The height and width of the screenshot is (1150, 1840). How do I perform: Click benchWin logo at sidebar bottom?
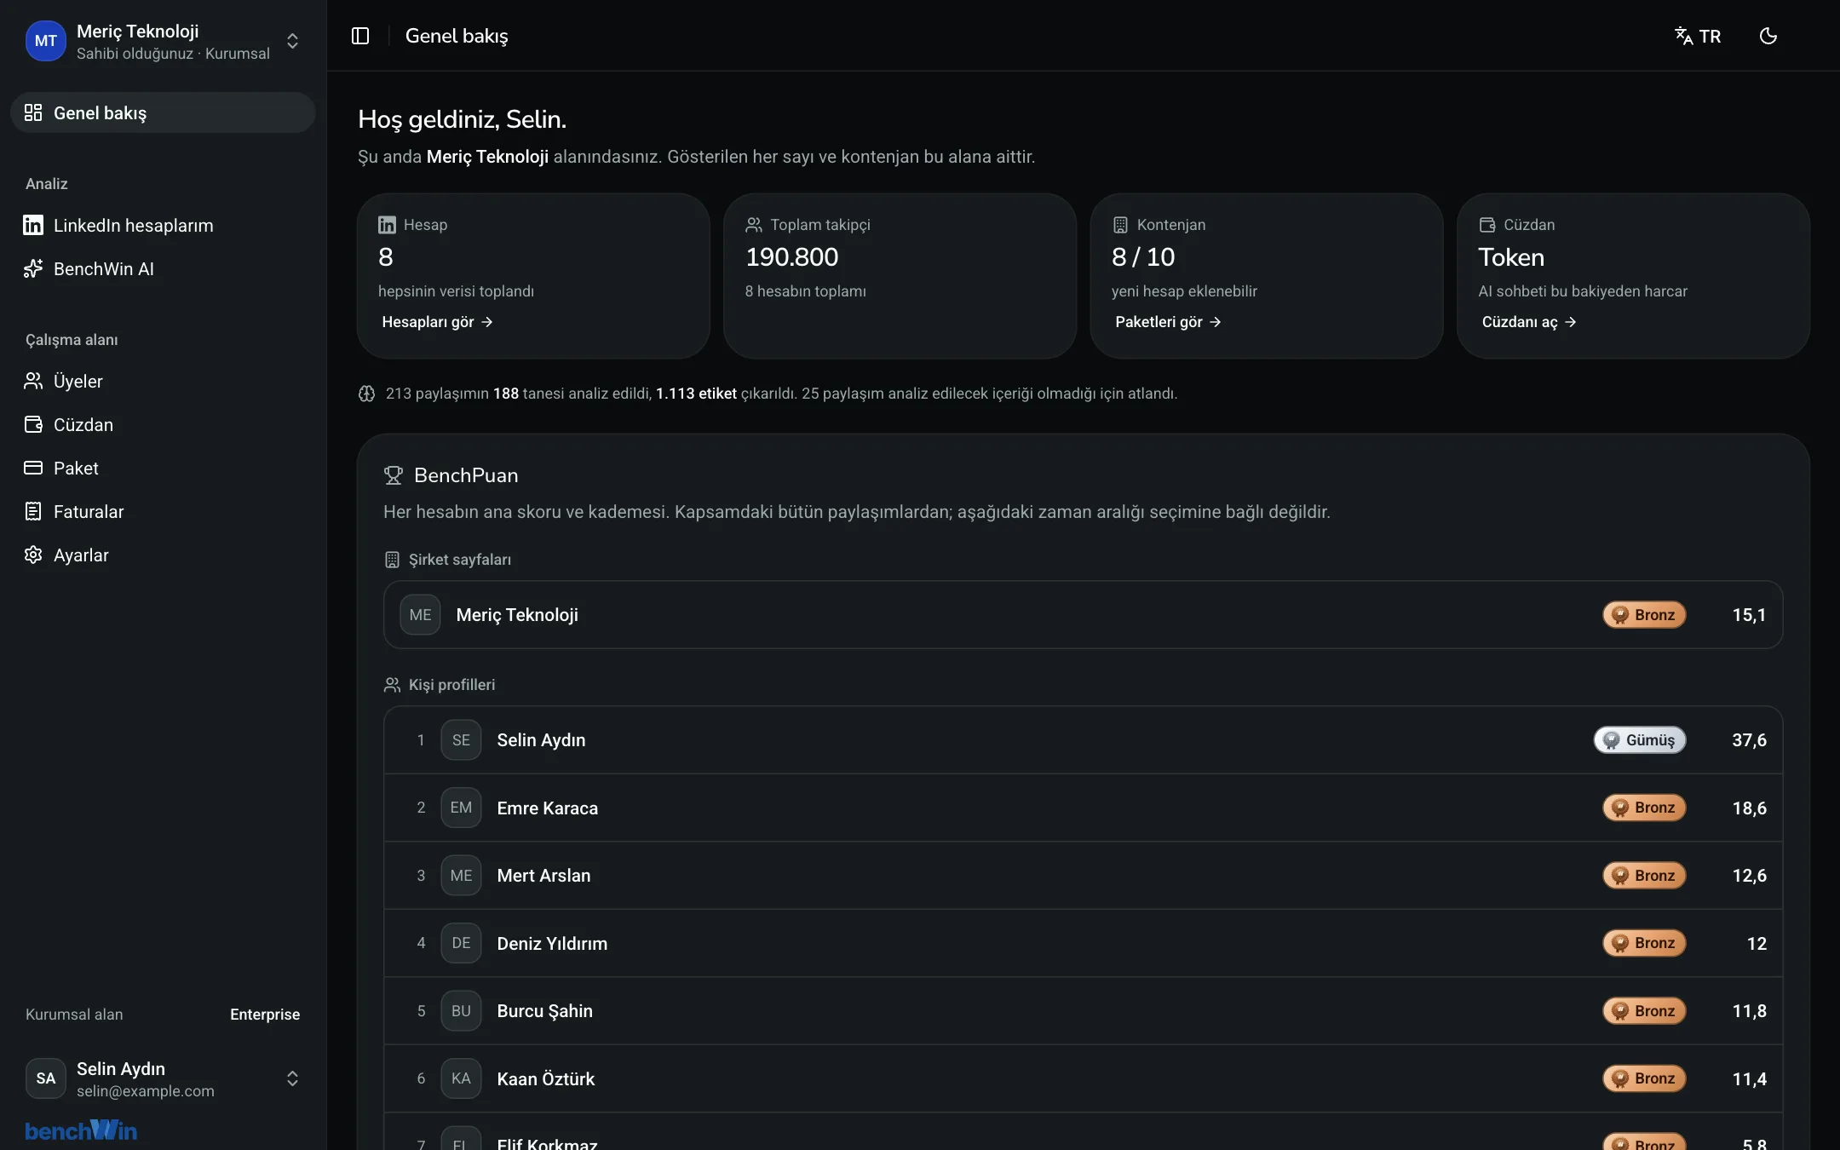point(81,1130)
